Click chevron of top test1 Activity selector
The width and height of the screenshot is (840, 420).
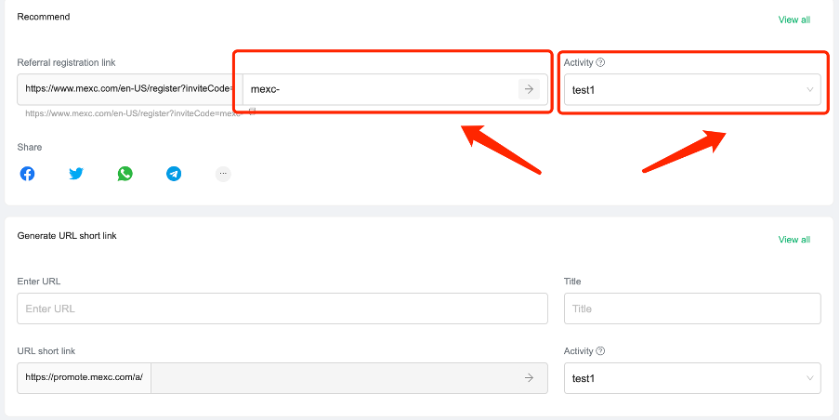tap(810, 89)
